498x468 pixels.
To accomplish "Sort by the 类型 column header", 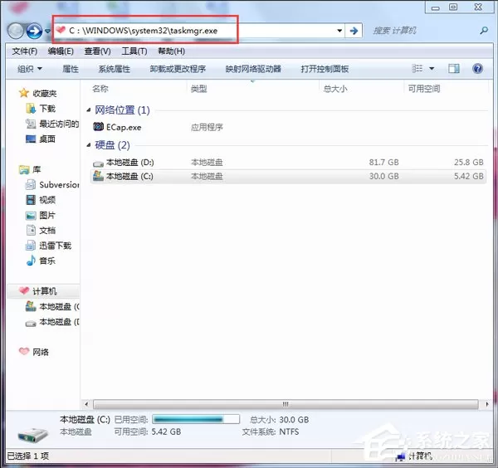I will [199, 89].
